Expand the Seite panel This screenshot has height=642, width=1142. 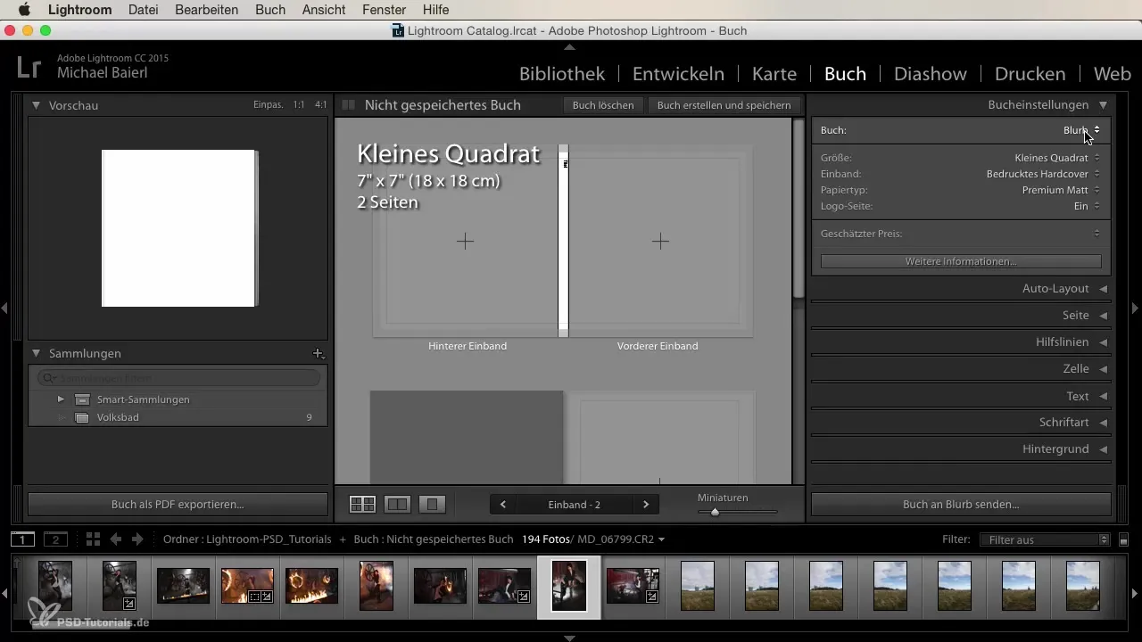(x=1104, y=316)
